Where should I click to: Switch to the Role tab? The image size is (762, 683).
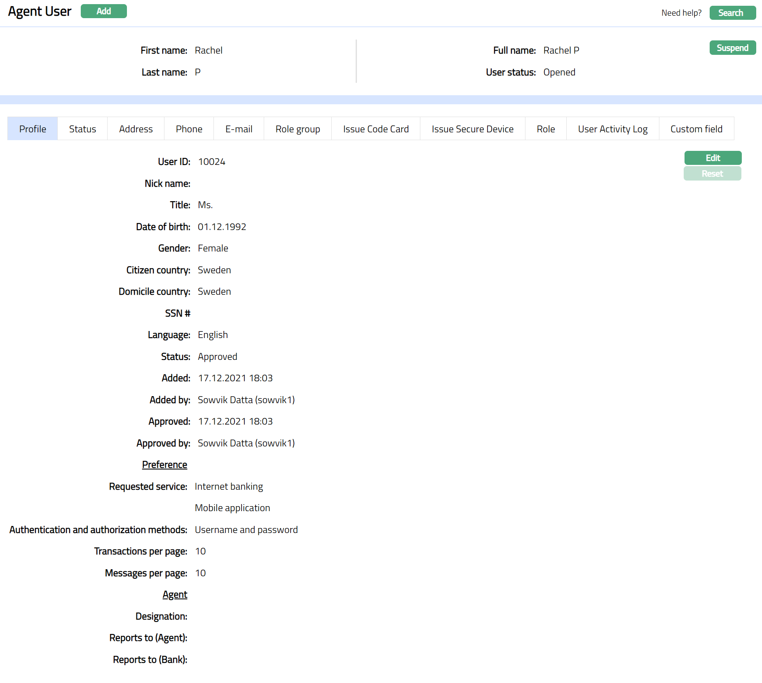click(x=546, y=129)
